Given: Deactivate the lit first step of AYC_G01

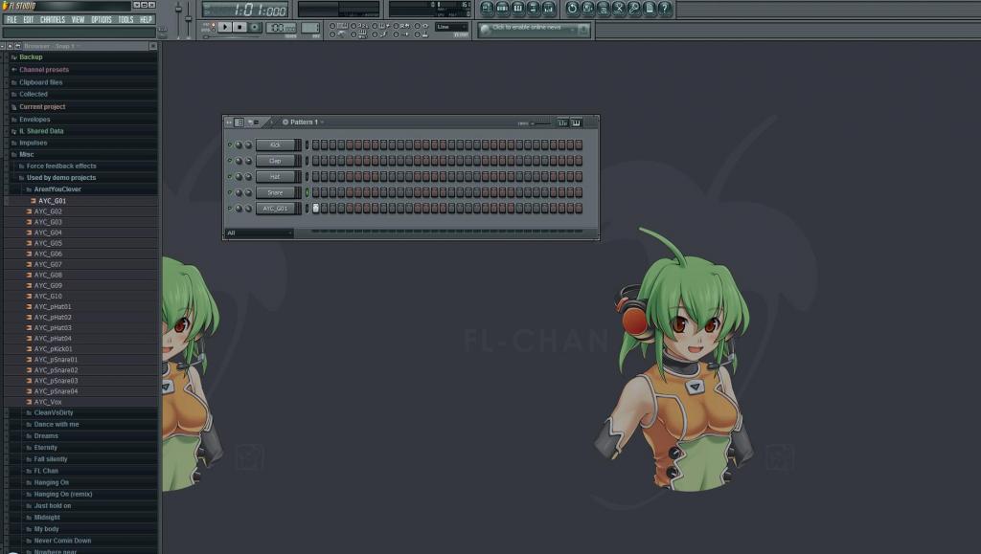Looking at the screenshot, I should point(316,208).
